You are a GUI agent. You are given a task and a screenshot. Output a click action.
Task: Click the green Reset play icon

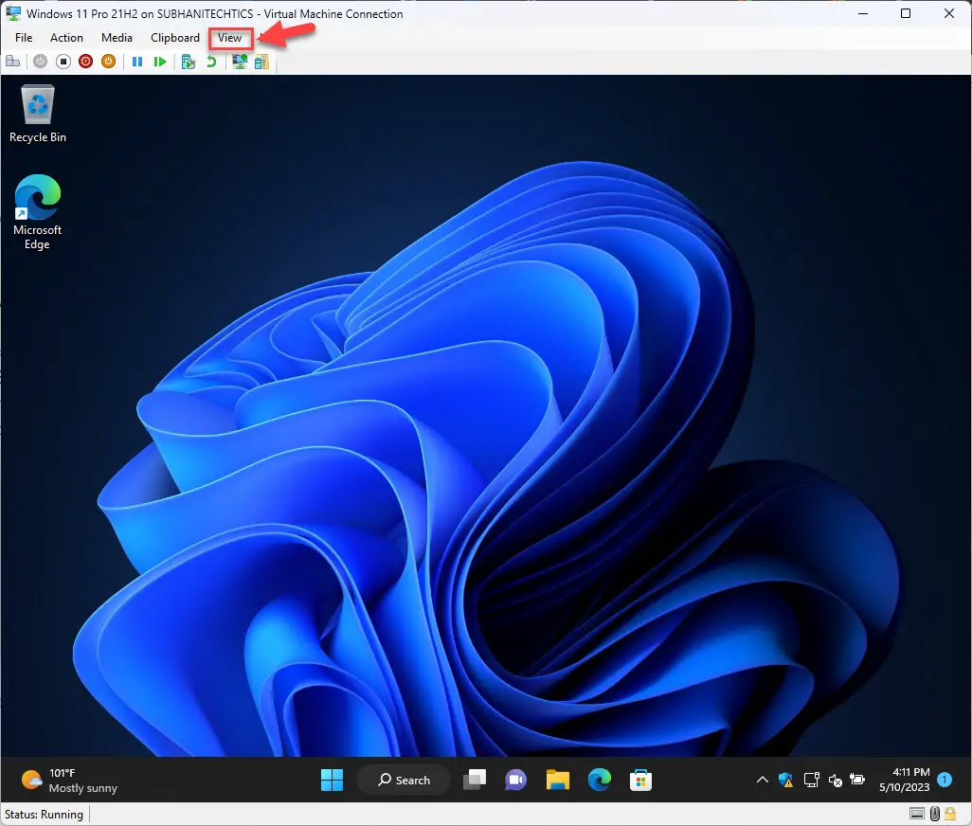[160, 62]
